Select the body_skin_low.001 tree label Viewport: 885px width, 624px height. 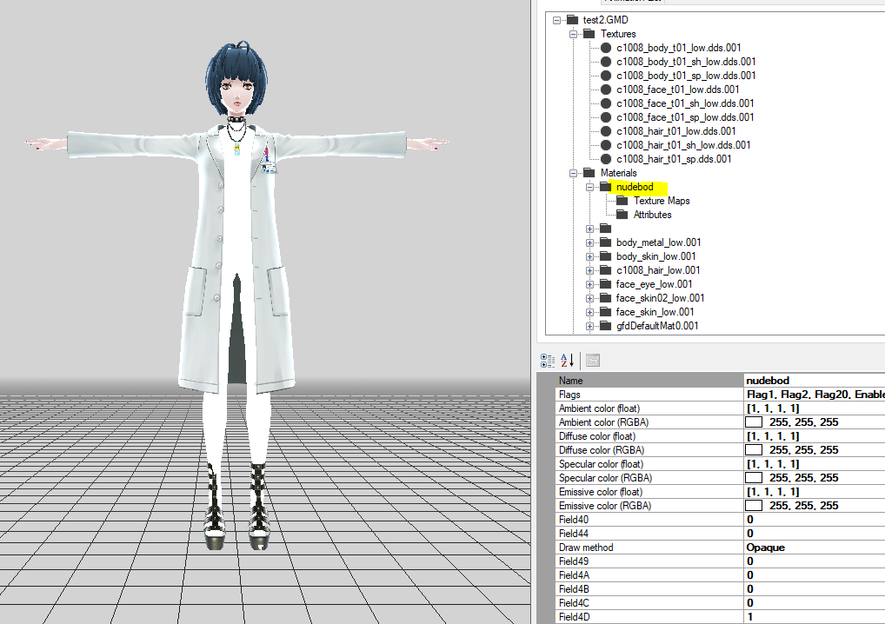coord(655,256)
